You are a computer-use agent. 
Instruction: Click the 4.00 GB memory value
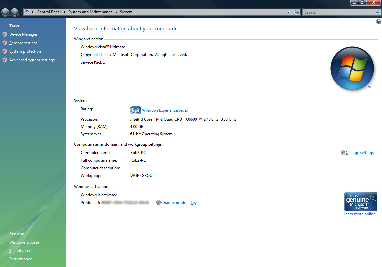tap(137, 127)
